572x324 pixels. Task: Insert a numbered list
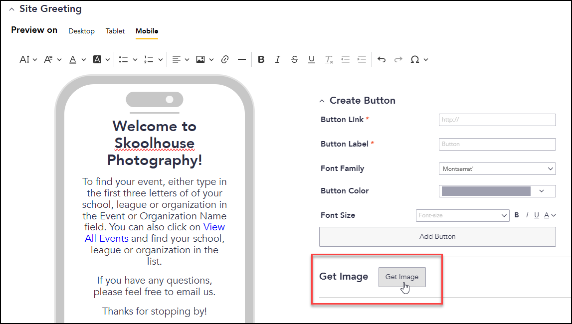coord(149,59)
